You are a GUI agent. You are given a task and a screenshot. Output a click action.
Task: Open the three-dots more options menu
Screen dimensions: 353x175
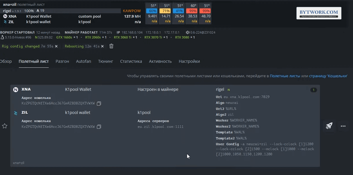[343, 126]
